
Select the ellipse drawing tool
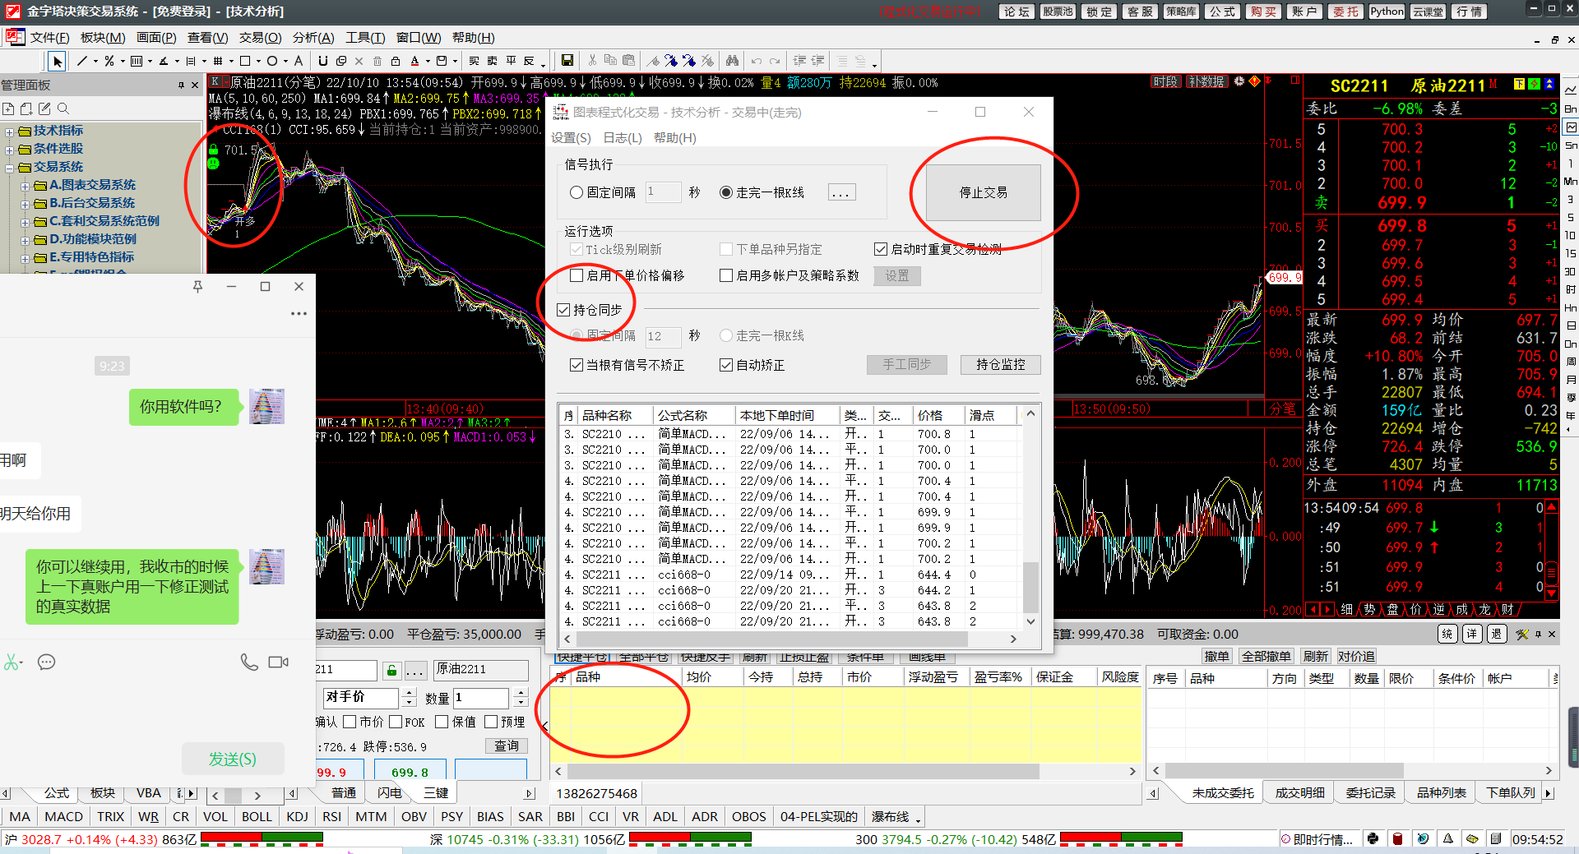[x=272, y=61]
